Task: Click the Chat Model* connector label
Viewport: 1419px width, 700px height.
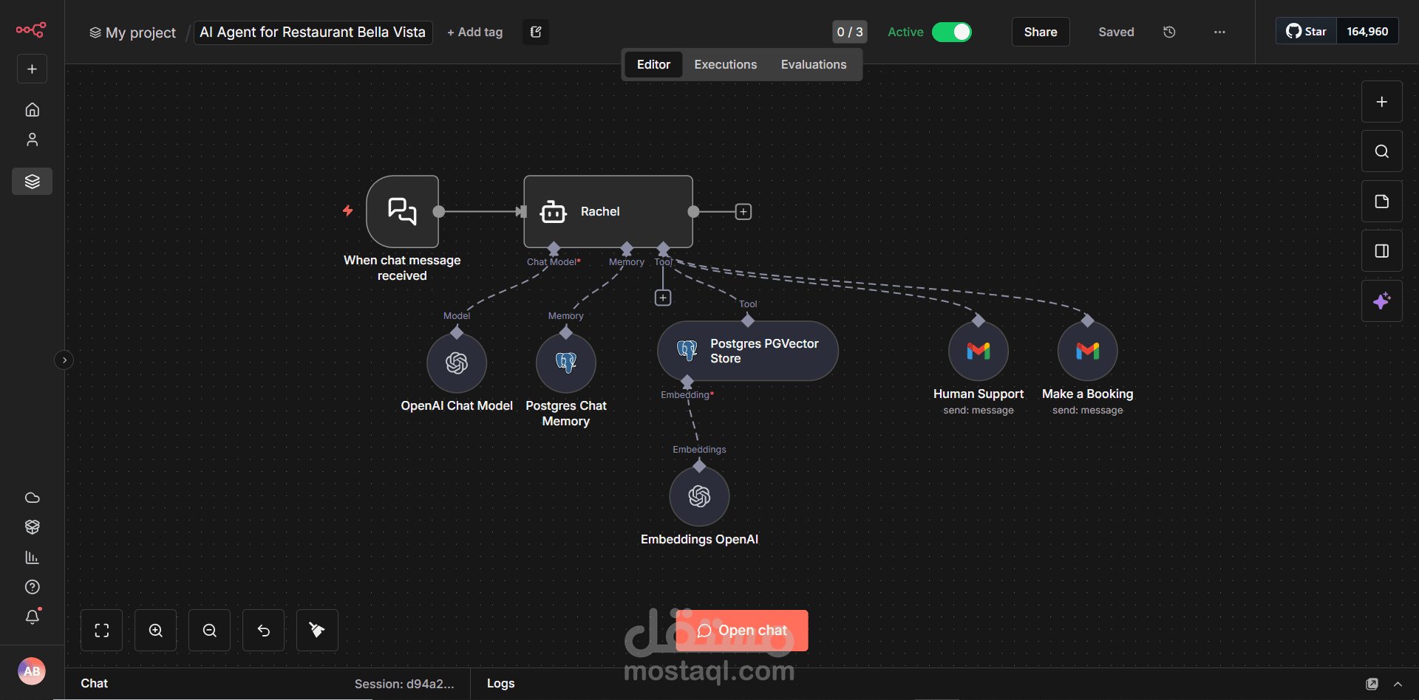Action: (x=554, y=262)
